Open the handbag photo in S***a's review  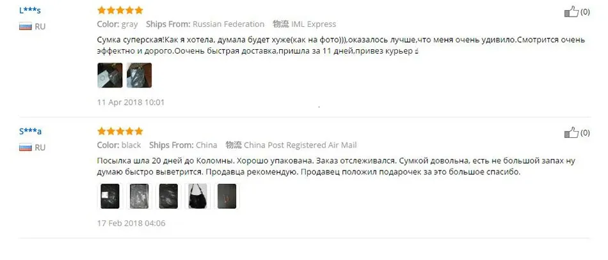pos(198,196)
